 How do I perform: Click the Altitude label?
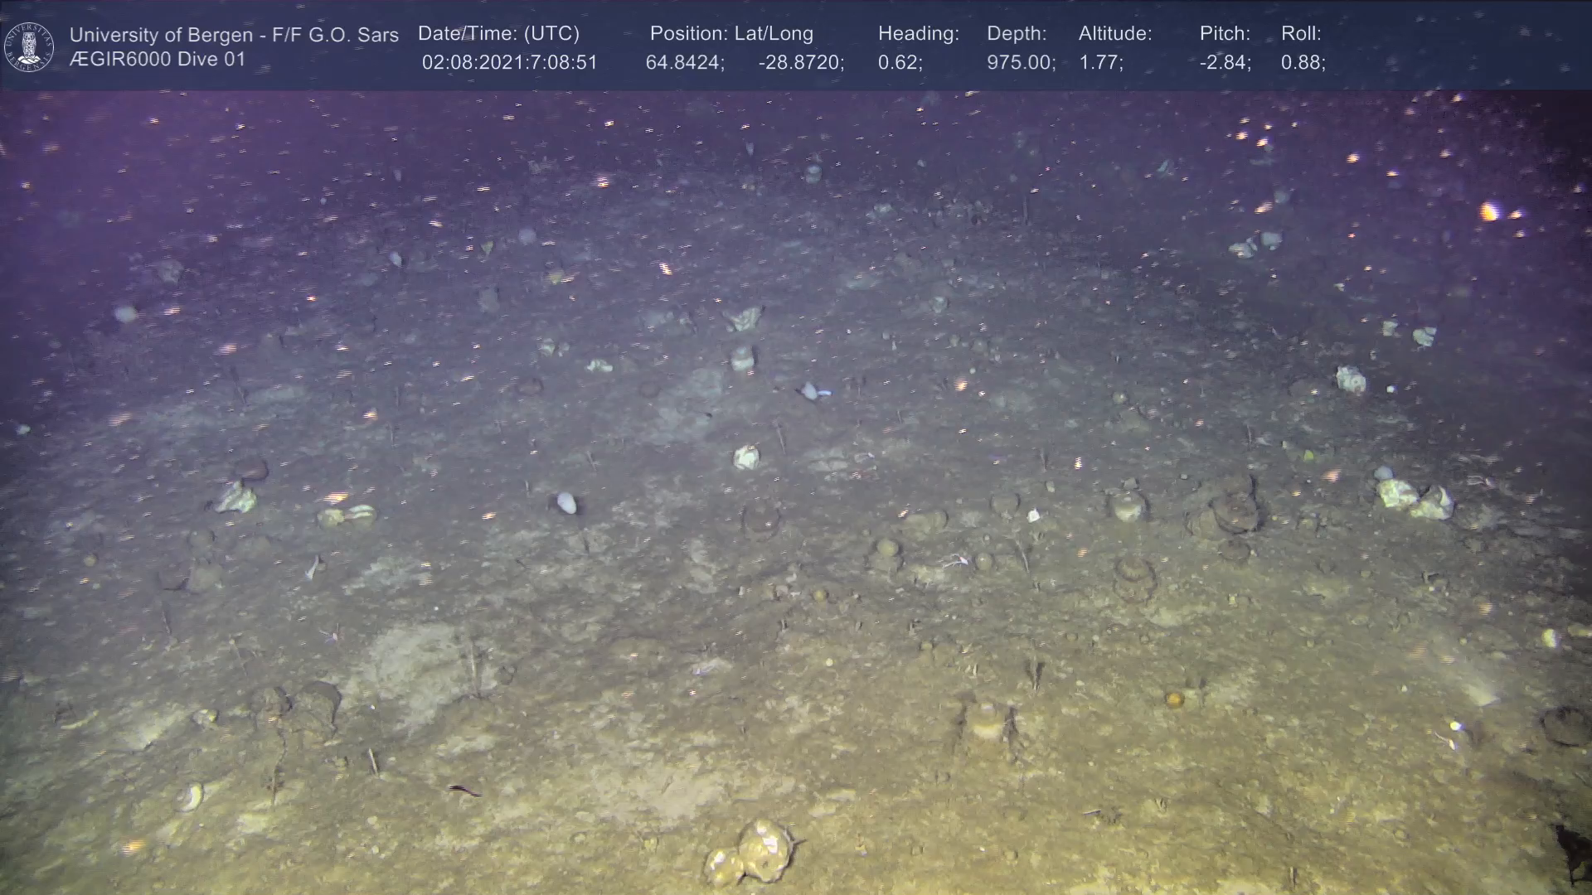point(1115,33)
